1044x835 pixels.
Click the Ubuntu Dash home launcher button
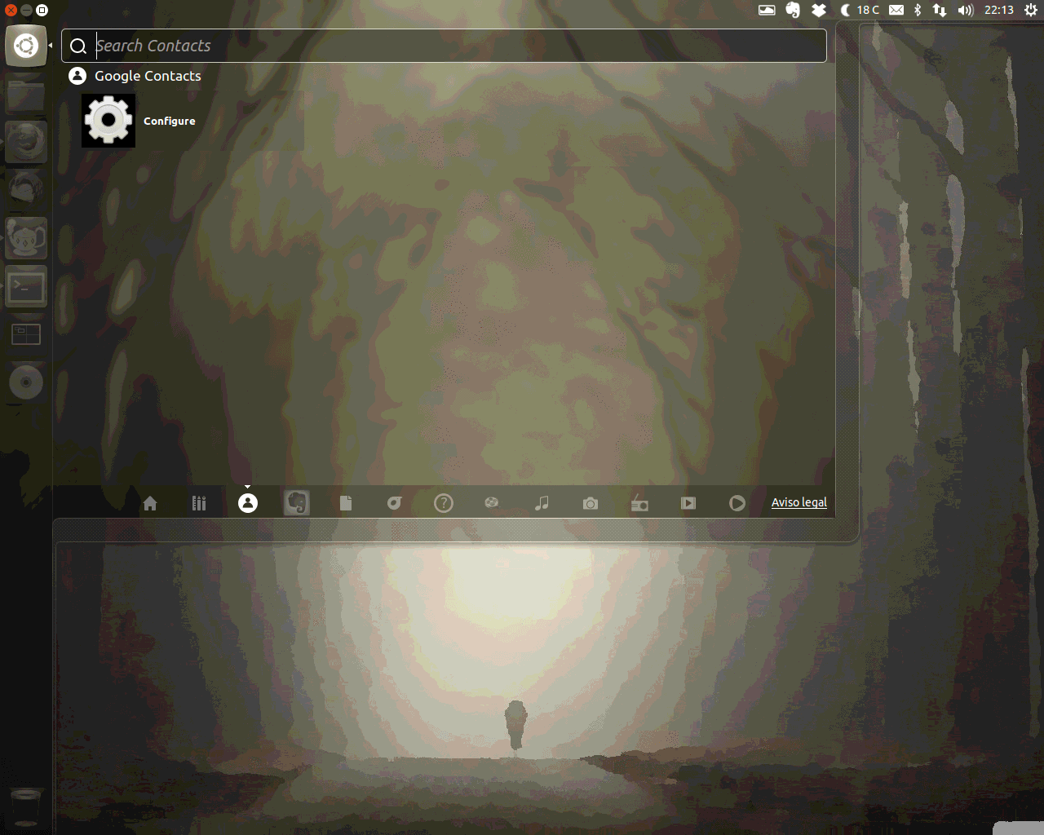click(x=26, y=46)
